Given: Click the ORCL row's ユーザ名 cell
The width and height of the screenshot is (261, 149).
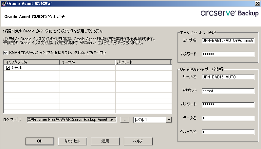Looking at the screenshot, I should point(87,68).
